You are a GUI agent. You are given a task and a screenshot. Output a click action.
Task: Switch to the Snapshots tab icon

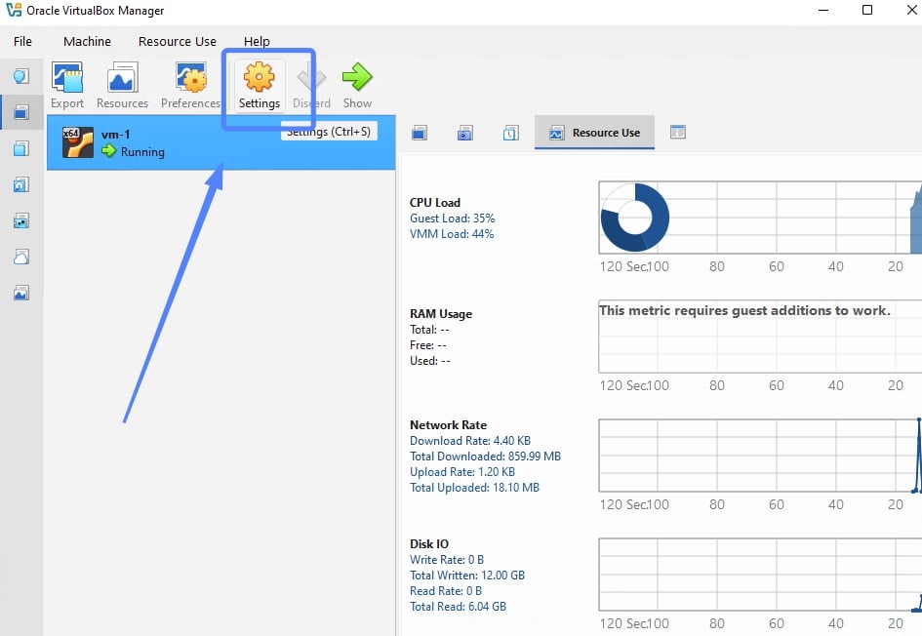[465, 133]
